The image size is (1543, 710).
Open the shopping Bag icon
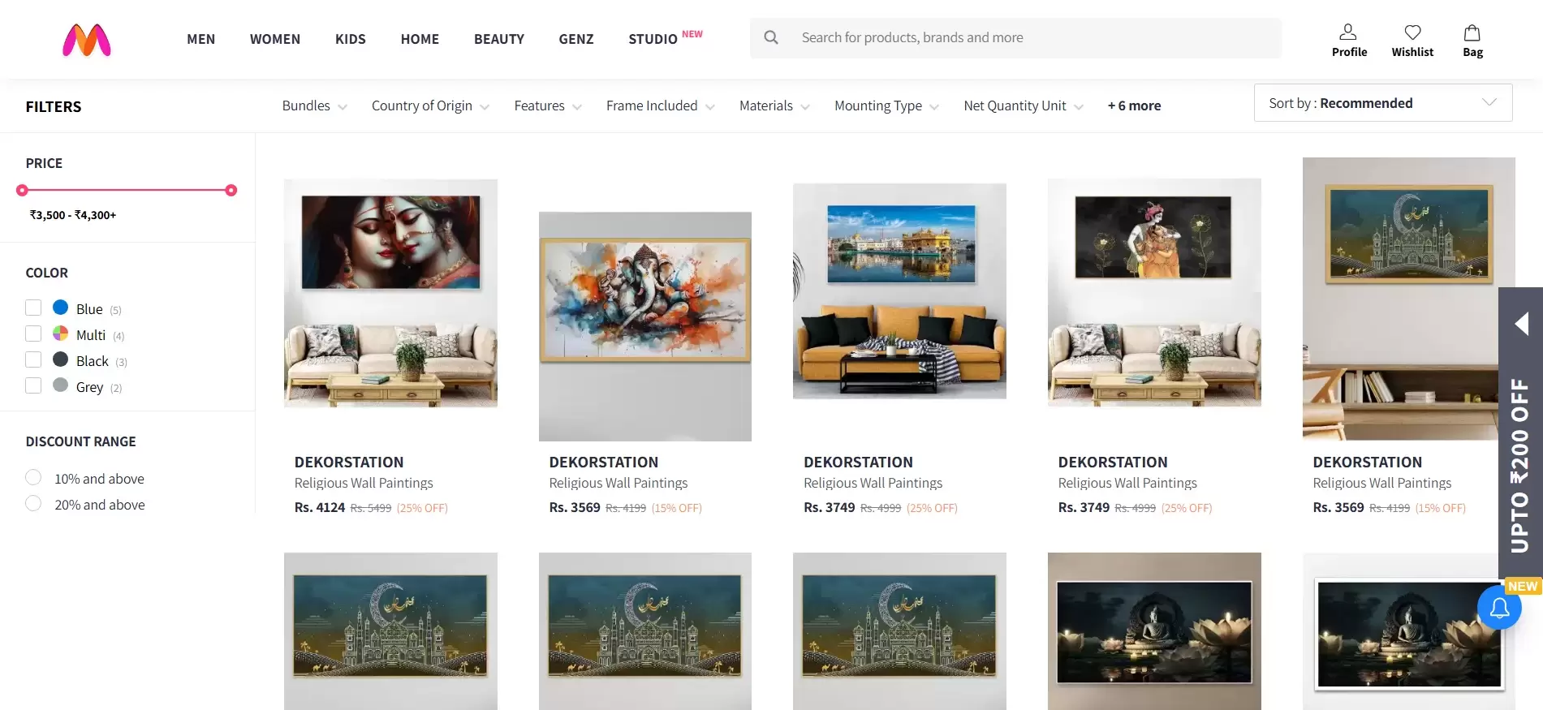[1472, 32]
